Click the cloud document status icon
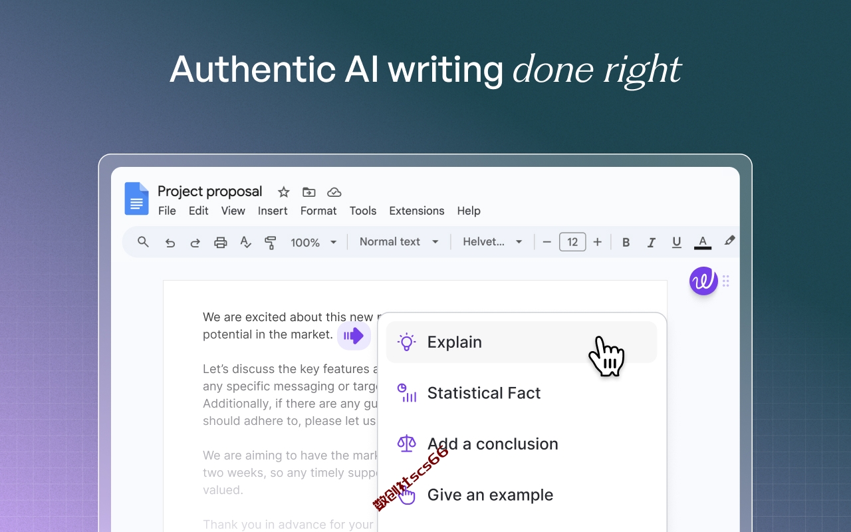The image size is (851, 532). [334, 192]
